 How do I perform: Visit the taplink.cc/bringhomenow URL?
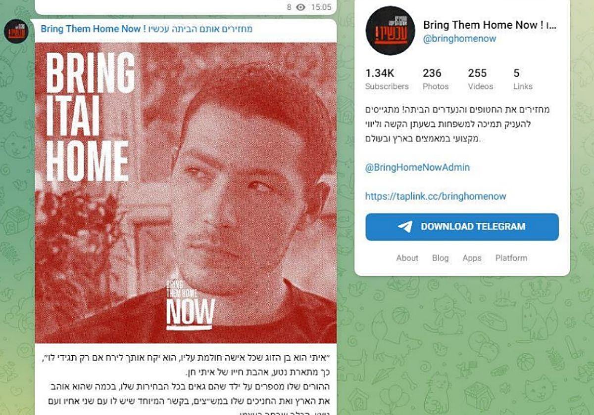pyautogui.click(x=436, y=196)
